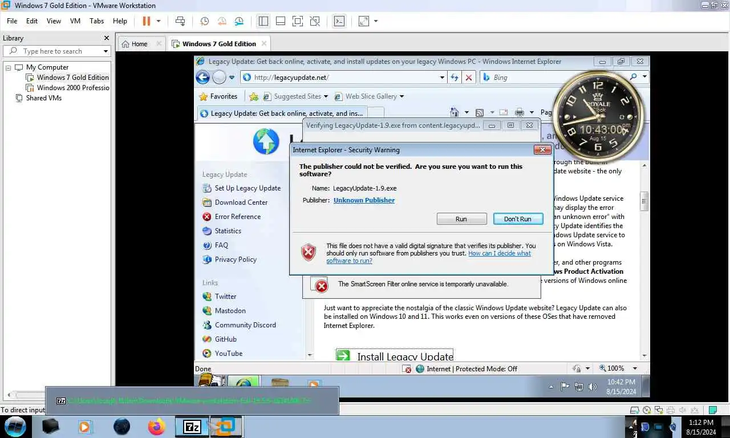730x438 pixels.
Task: Open Set Up Legacy Update sidebar link
Action: coord(248,188)
